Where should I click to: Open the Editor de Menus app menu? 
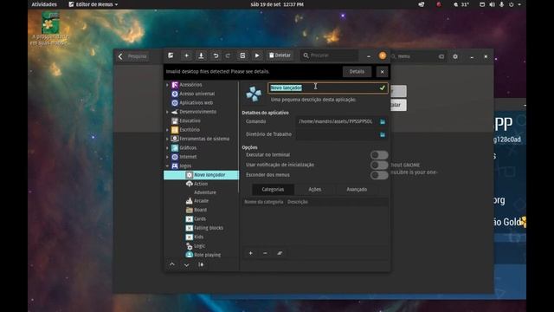[x=93, y=4]
